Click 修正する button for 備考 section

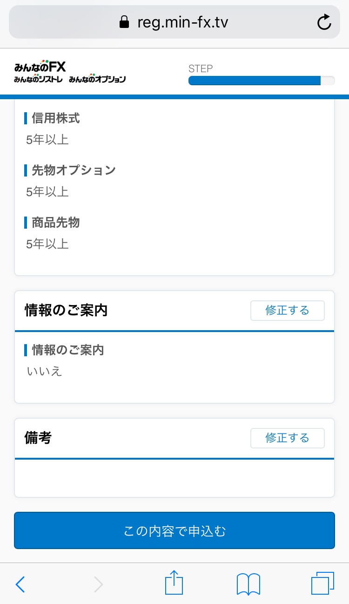287,438
